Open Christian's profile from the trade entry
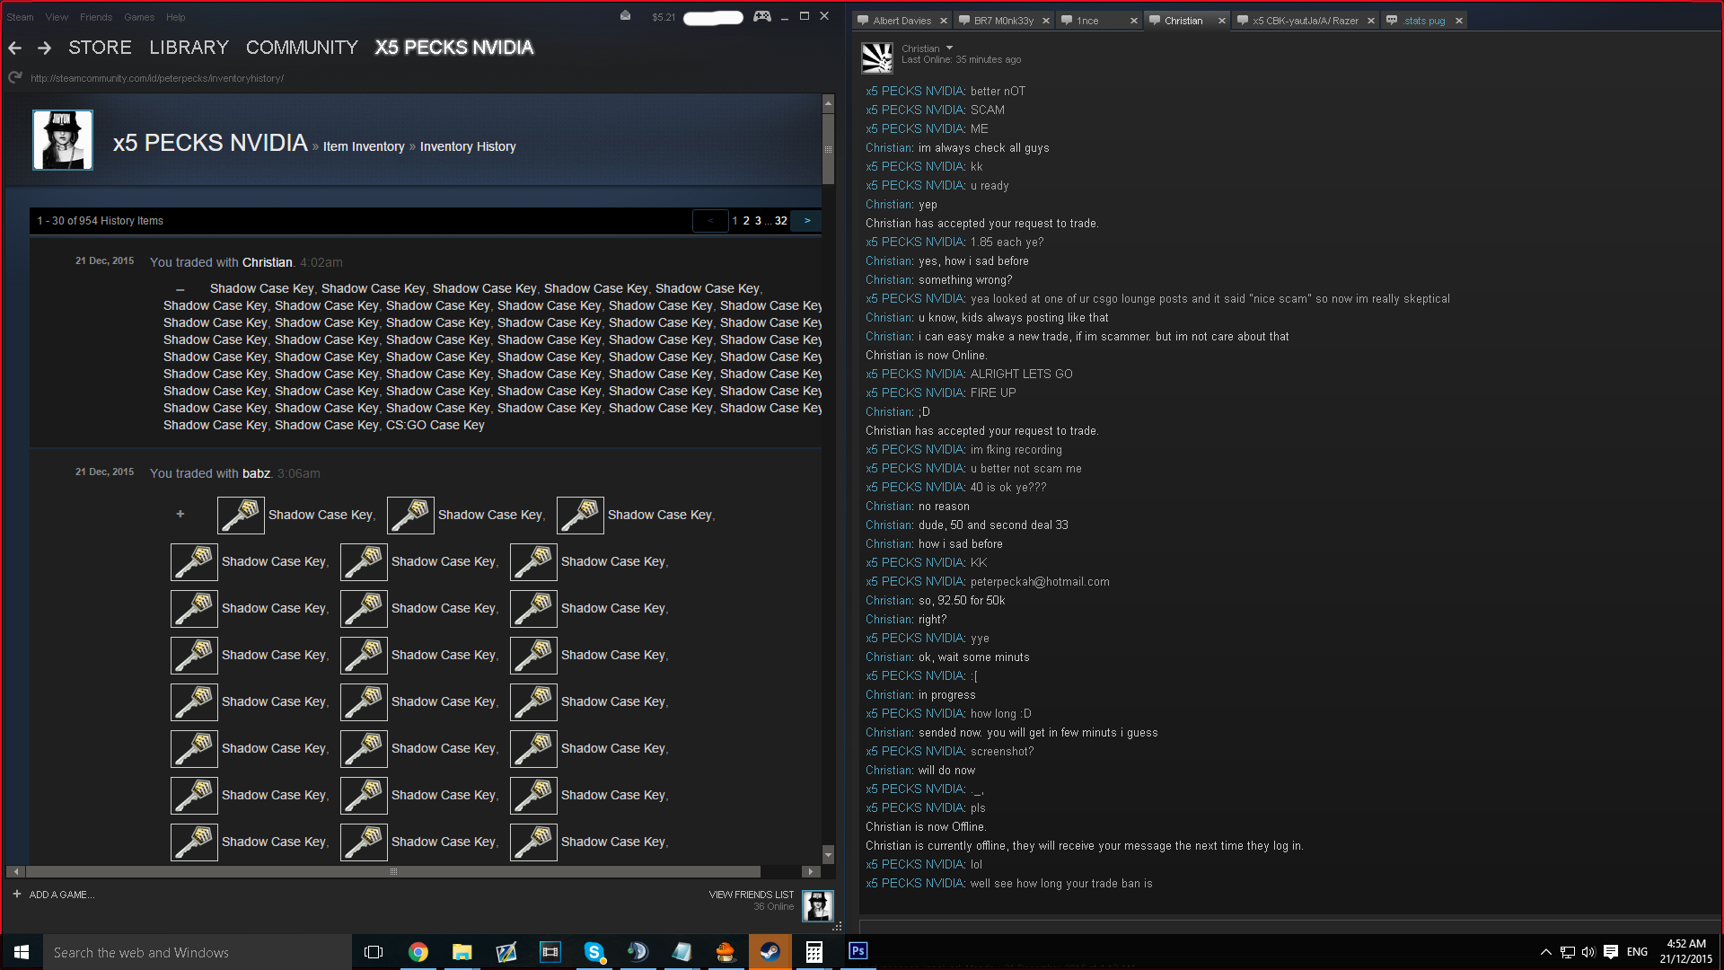The height and width of the screenshot is (970, 1724). pyautogui.click(x=267, y=262)
